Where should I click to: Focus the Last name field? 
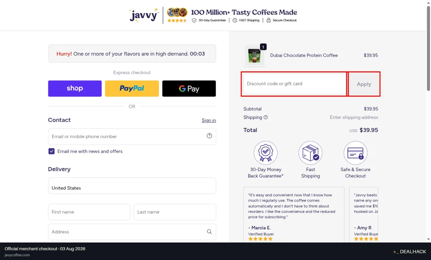pos(175,212)
